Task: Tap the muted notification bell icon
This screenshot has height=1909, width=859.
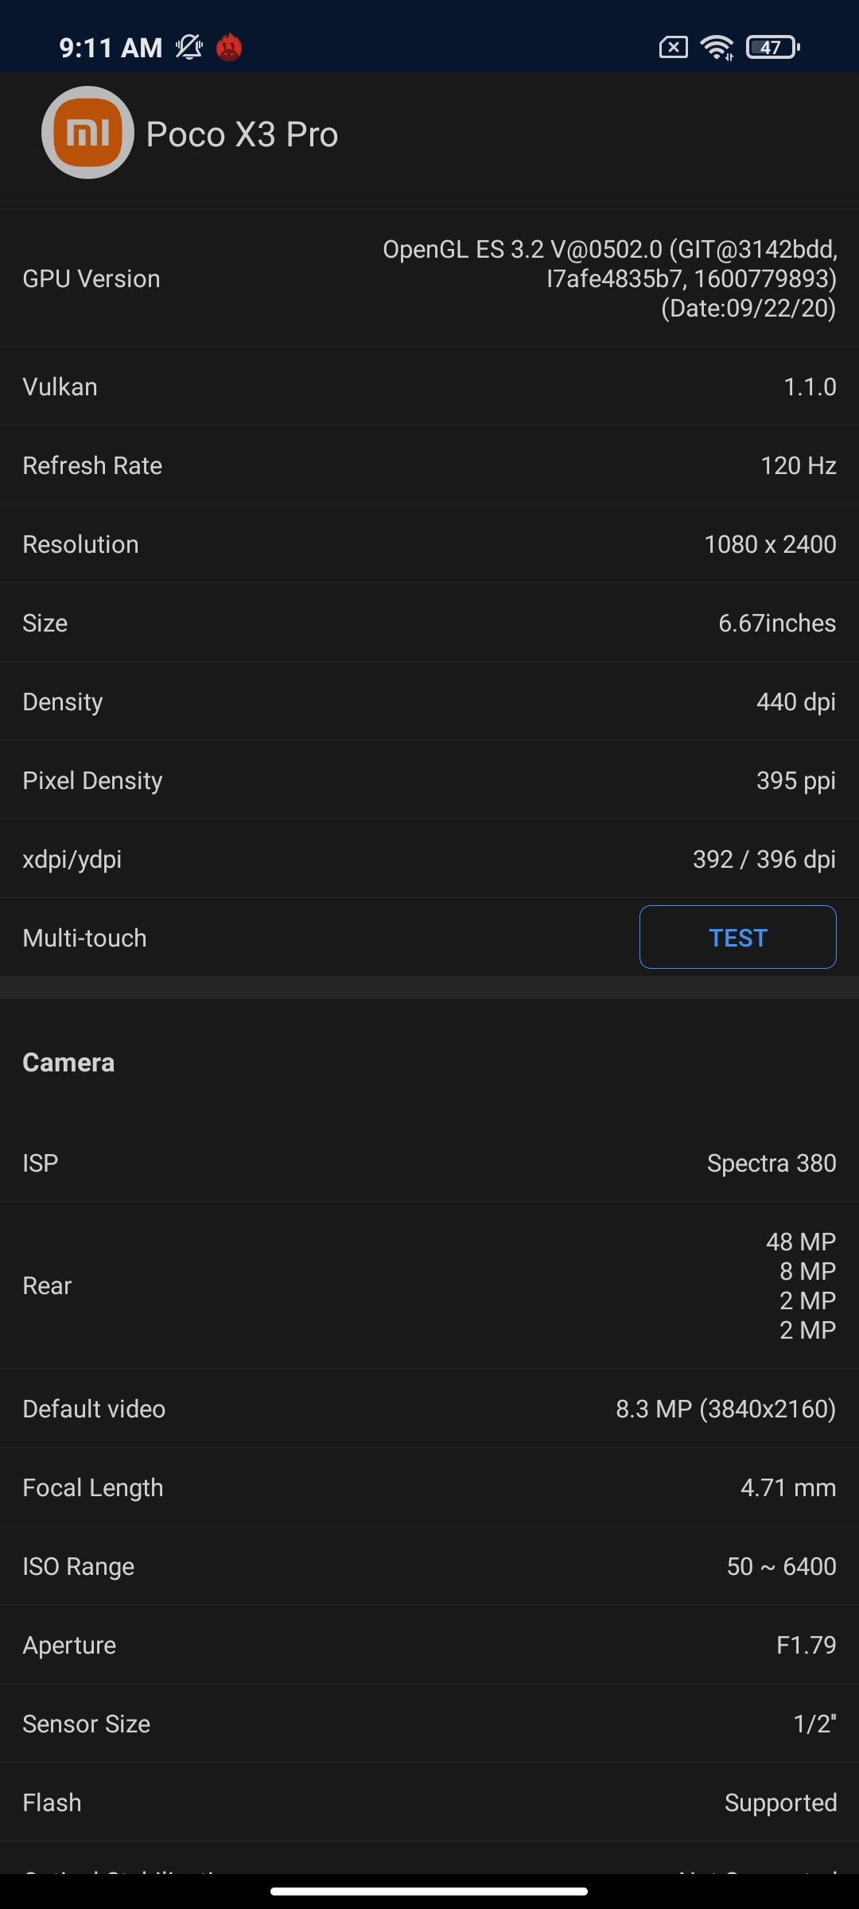Action: point(189,48)
